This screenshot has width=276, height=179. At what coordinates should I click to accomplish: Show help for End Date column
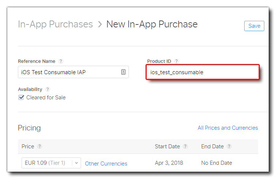tap(229, 146)
